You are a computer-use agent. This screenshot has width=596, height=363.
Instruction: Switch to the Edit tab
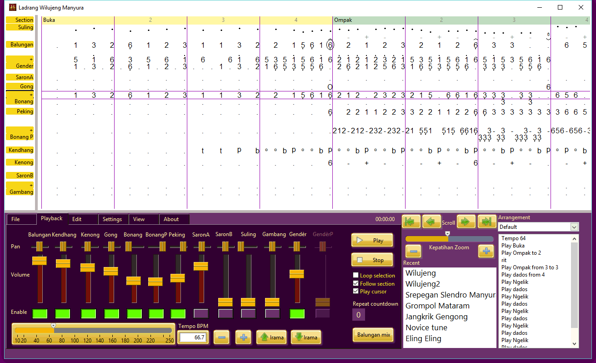pos(83,219)
